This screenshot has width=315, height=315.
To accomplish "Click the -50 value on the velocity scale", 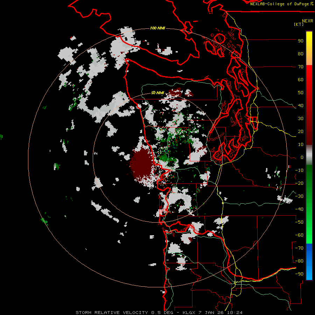I will (x=299, y=222).
